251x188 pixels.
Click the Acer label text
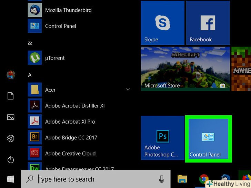50,90
